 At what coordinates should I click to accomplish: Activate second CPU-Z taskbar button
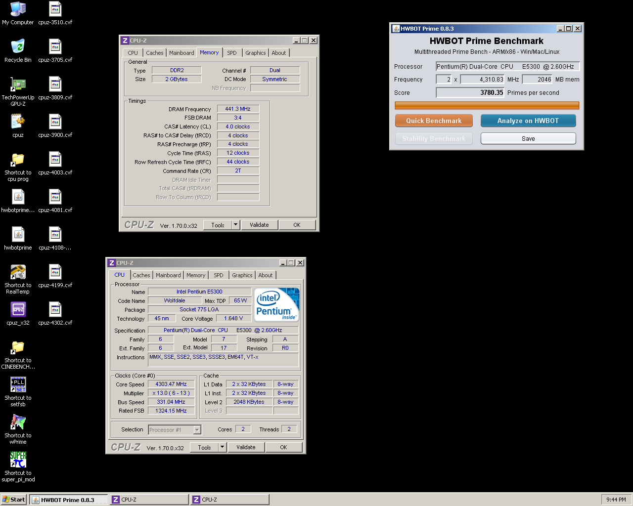(229, 500)
